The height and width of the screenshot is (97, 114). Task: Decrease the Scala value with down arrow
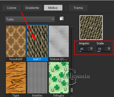click(x=106, y=50)
